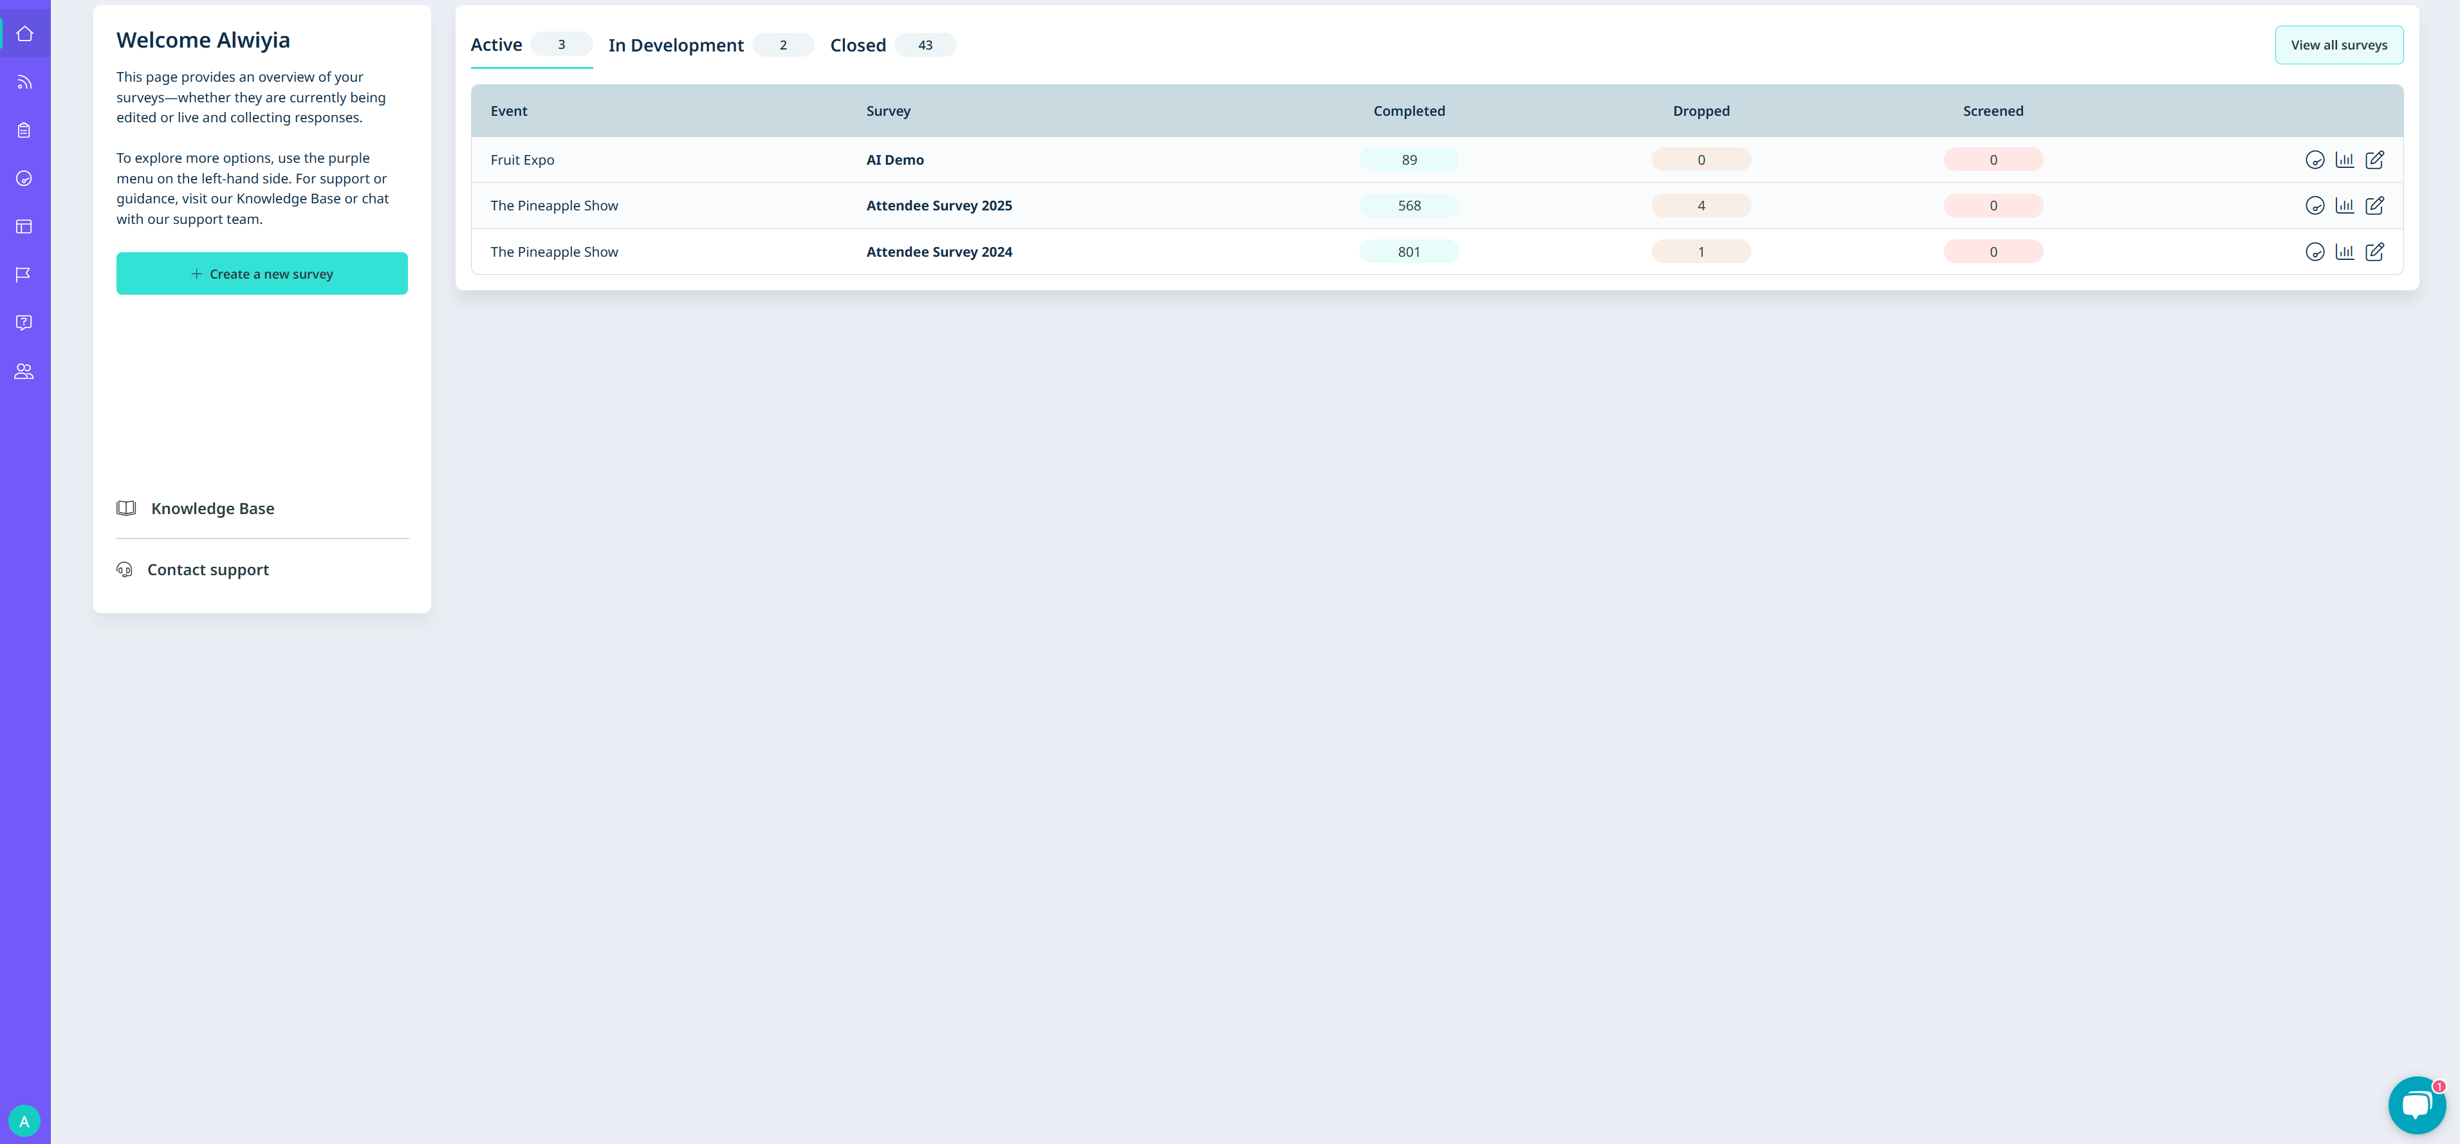Open the Contact support link
Viewport: 2460px width, 1144px height.
208,570
